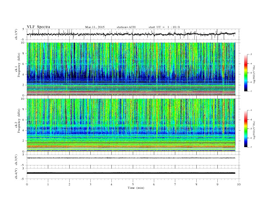Image resolution: width=269 pixels, height=207 pixels.
Task: Click the thick ch.4 voltage trace
Action: (131, 173)
